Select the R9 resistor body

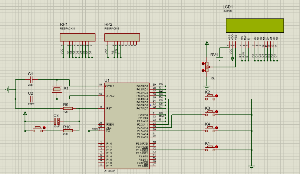click(68, 108)
